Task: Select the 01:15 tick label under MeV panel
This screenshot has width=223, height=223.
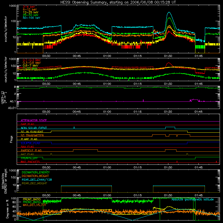Action: pos(137,84)
